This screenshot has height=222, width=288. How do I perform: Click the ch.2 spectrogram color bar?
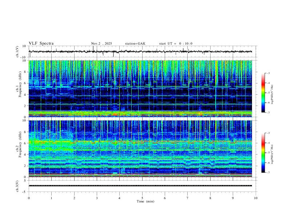coord(263,153)
